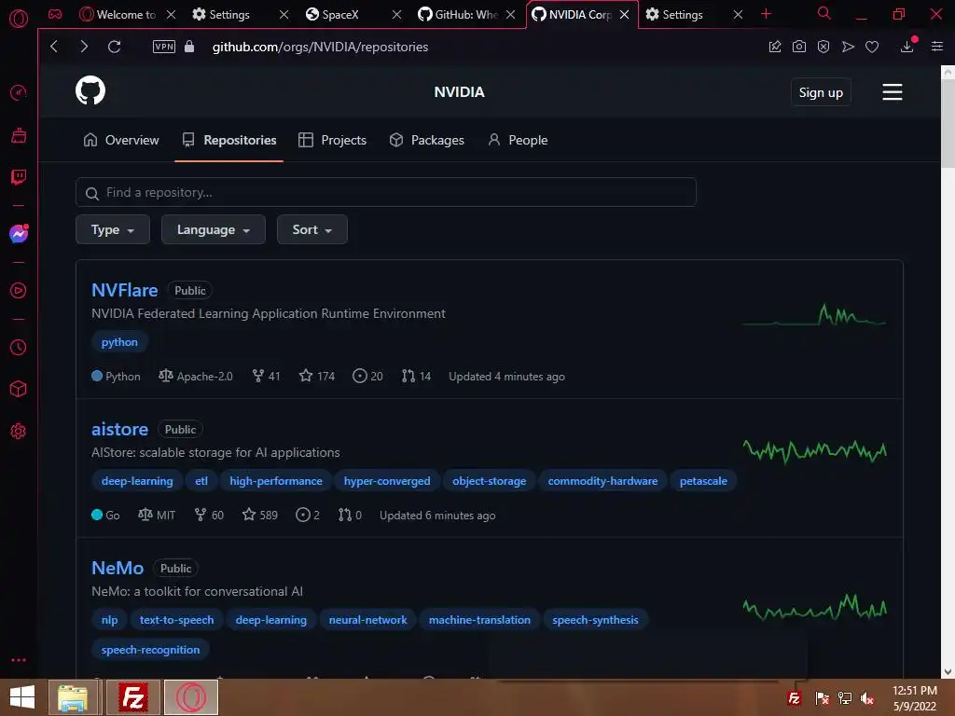This screenshot has height=716, width=955.
Task: Open the Projects tab
Action: [333, 140]
